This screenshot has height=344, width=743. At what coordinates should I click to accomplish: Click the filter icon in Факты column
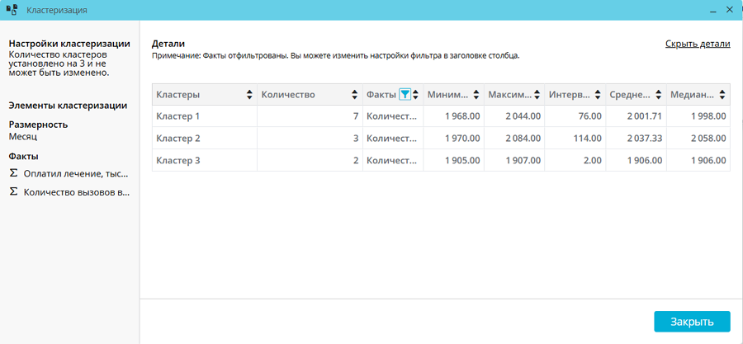click(405, 95)
